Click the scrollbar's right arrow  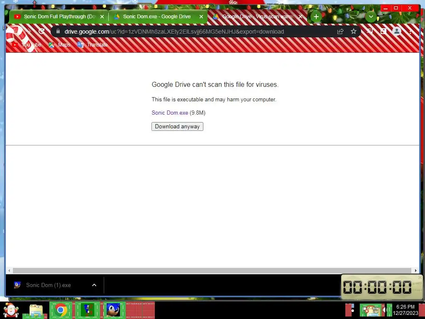pos(415,270)
